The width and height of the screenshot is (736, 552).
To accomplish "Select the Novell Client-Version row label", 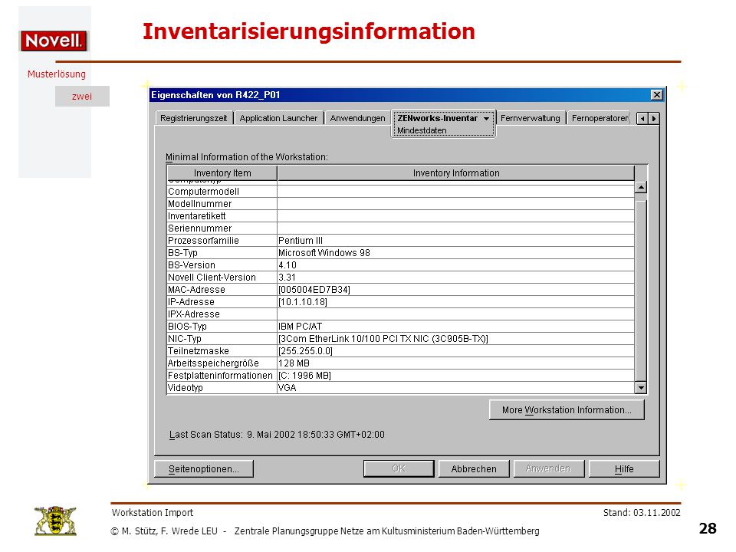I will [212, 278].
